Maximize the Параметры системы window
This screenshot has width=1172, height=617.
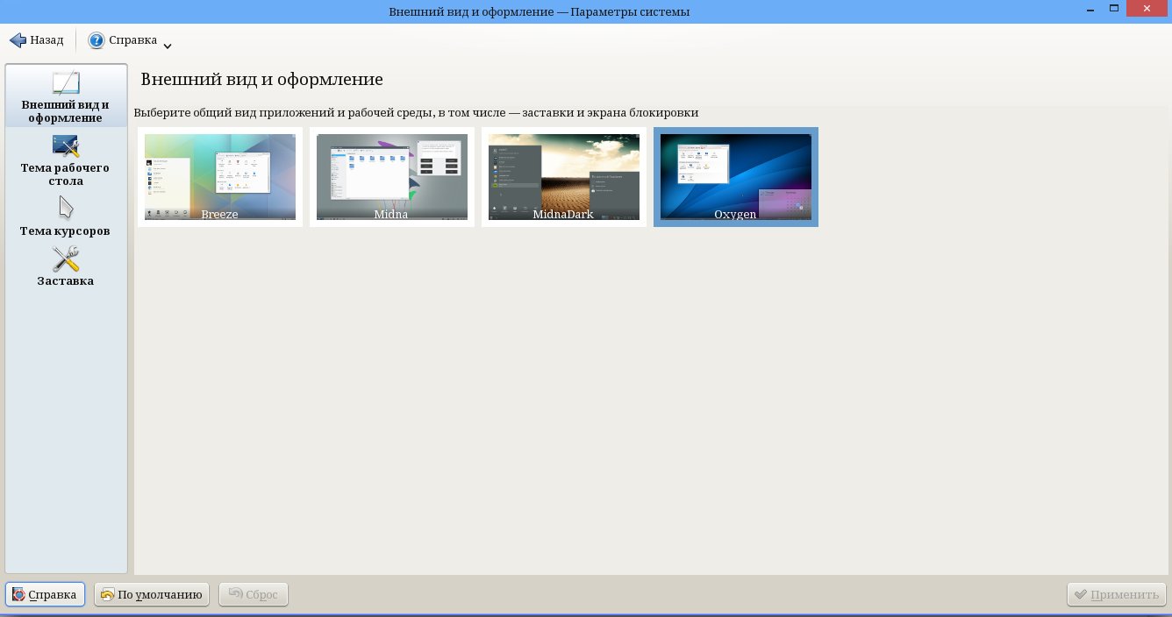(1114, 8)
